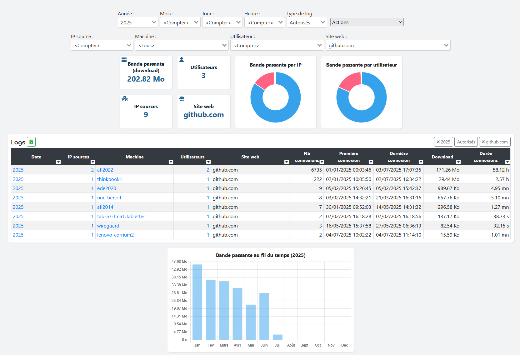Click the network icon on IP sources card
Image resolution: width=520 pixels, height=355 pixels.
125,99
